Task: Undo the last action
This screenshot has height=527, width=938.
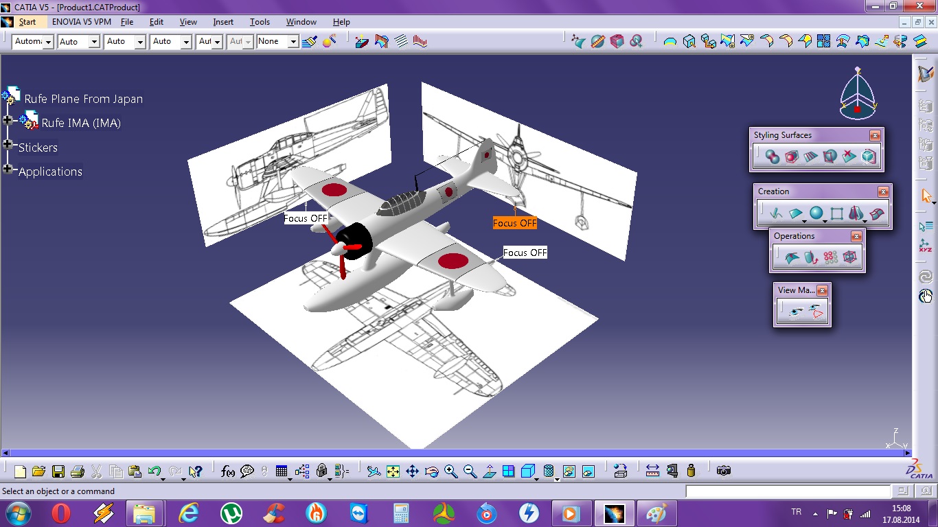Action: coord(154,471)
